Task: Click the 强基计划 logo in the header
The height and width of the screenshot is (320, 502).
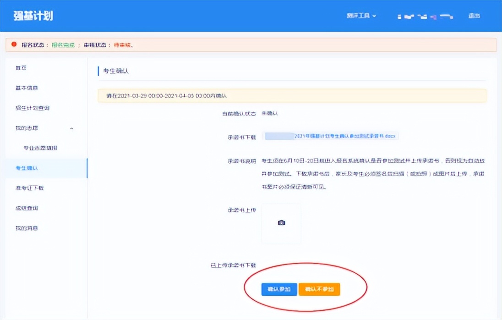Action: pyautogui.click(x=33, y=16)
